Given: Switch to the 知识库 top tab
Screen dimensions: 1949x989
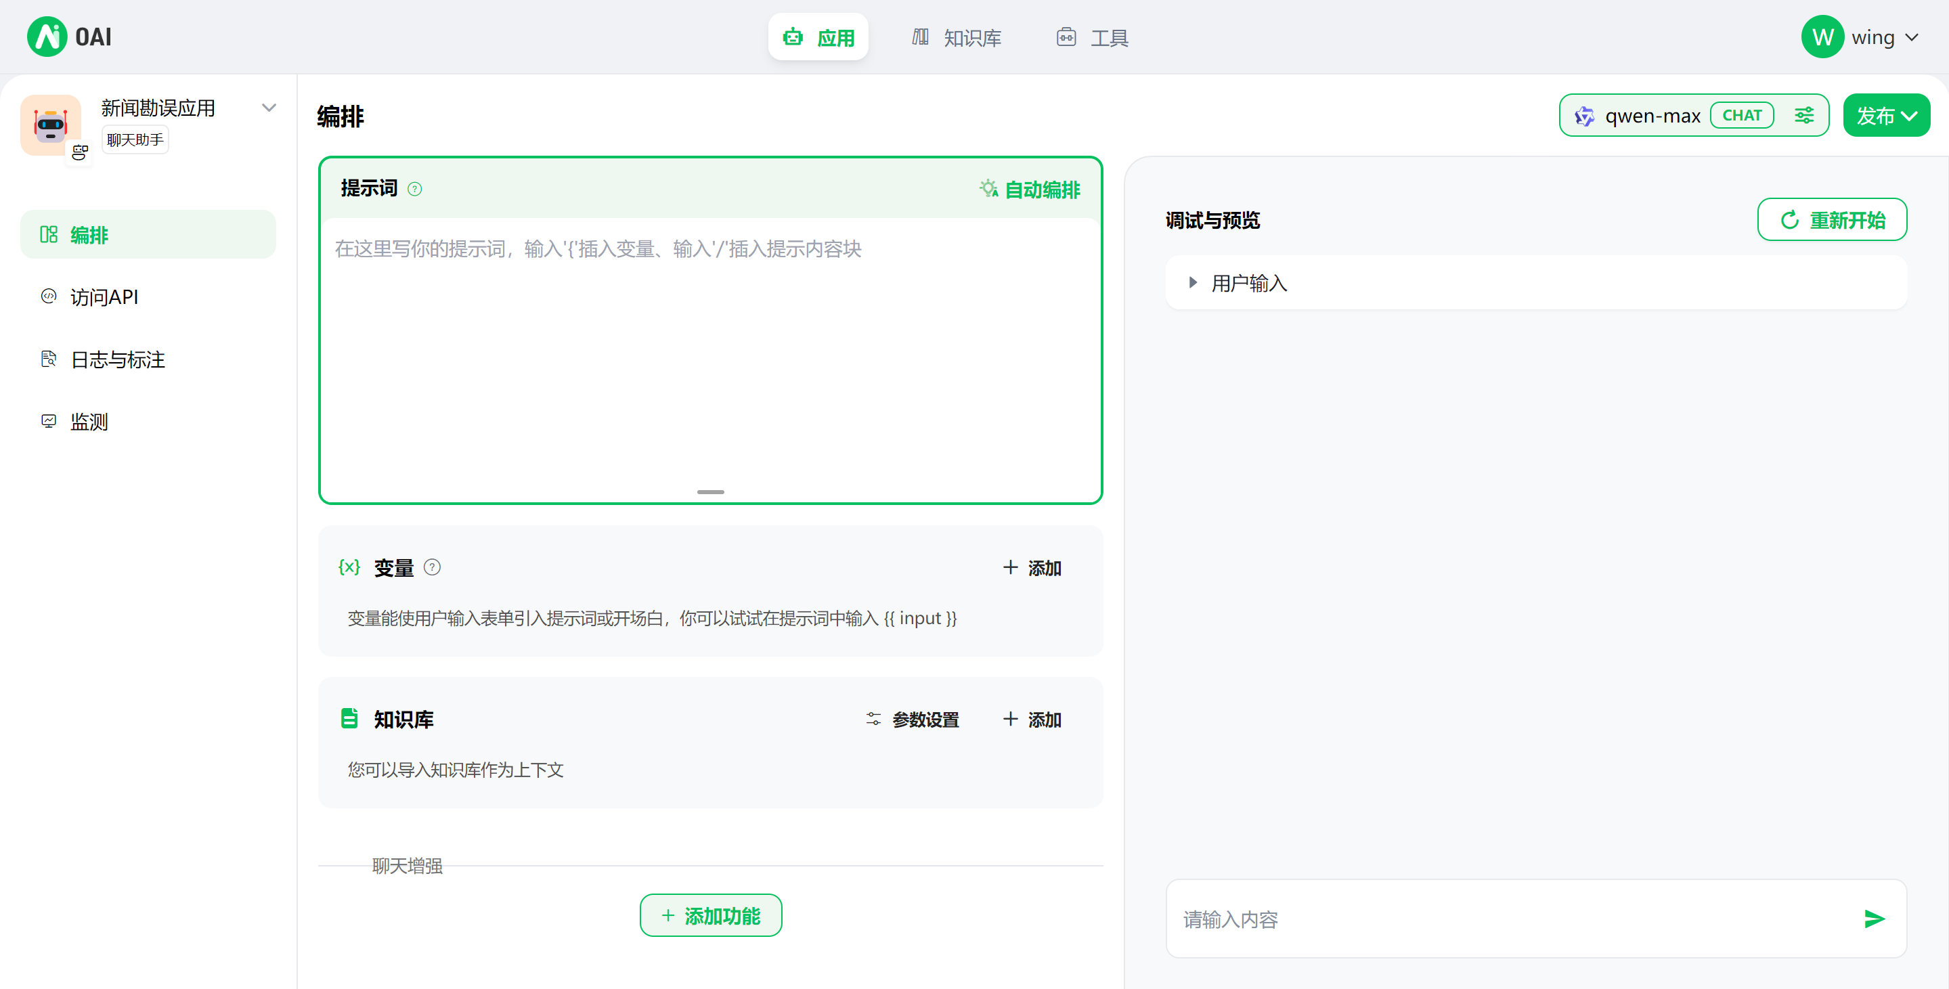Looking at the screenshot, I should click(957, 37).
